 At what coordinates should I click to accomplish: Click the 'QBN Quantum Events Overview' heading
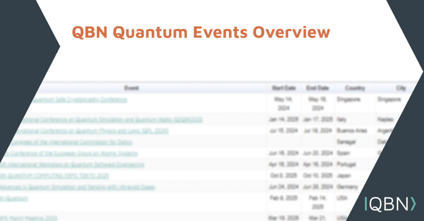coord(201,32)
